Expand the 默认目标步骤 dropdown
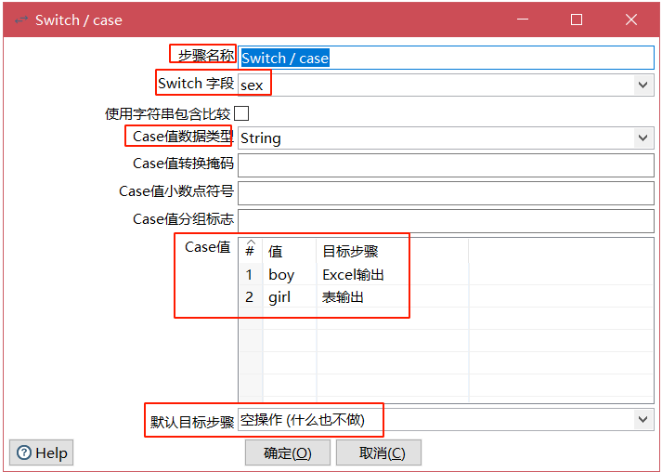This screenshot has width=662, height=472. coord(643,420)
